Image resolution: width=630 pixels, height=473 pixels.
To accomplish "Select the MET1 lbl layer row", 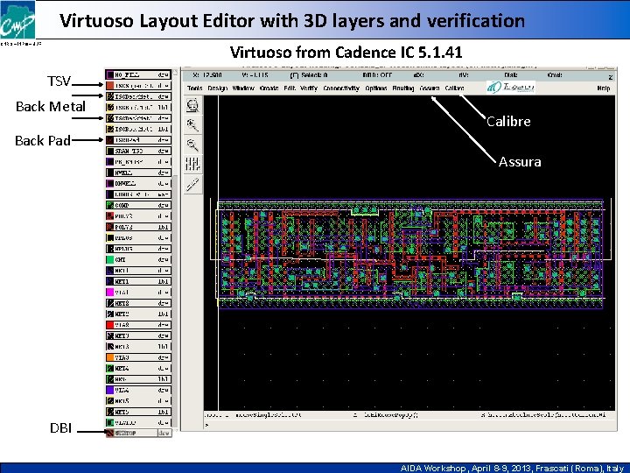I will coord(138,281).
